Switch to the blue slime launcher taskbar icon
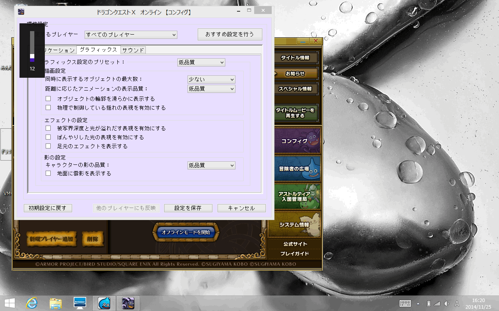Viewport: 499px width, 311px height. (104, 303)
